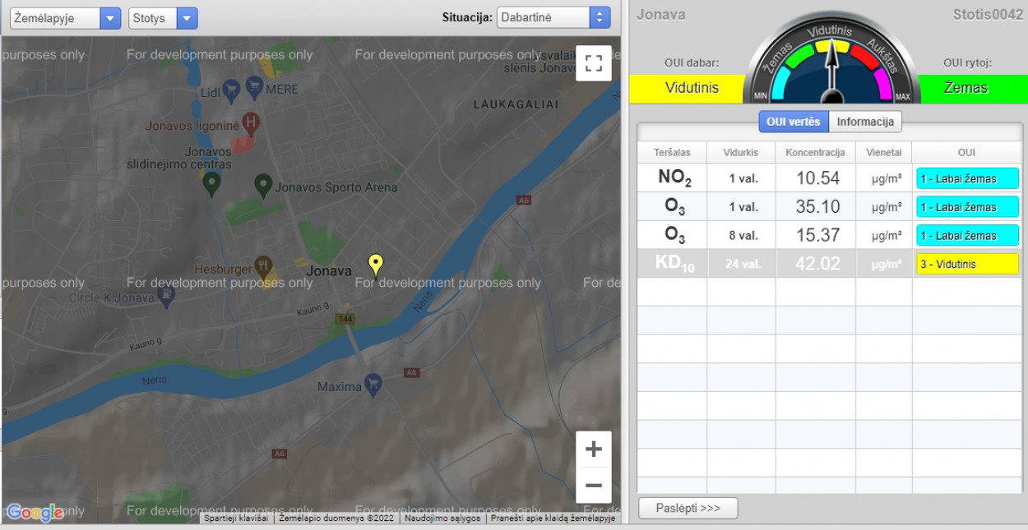This screenshot has width=1028, height=530.
Task: Click the Lidl store marker
Action: [231, 87]
